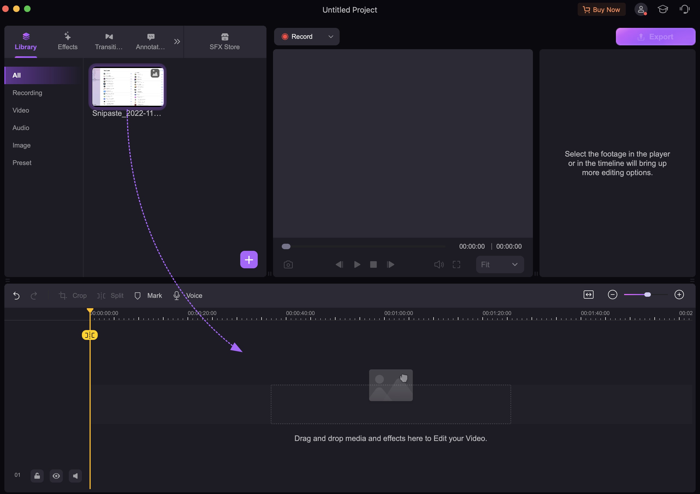Toggle the eye visibility icon on timeline
Screen dimensions: 700x494
tap(56, 475)
